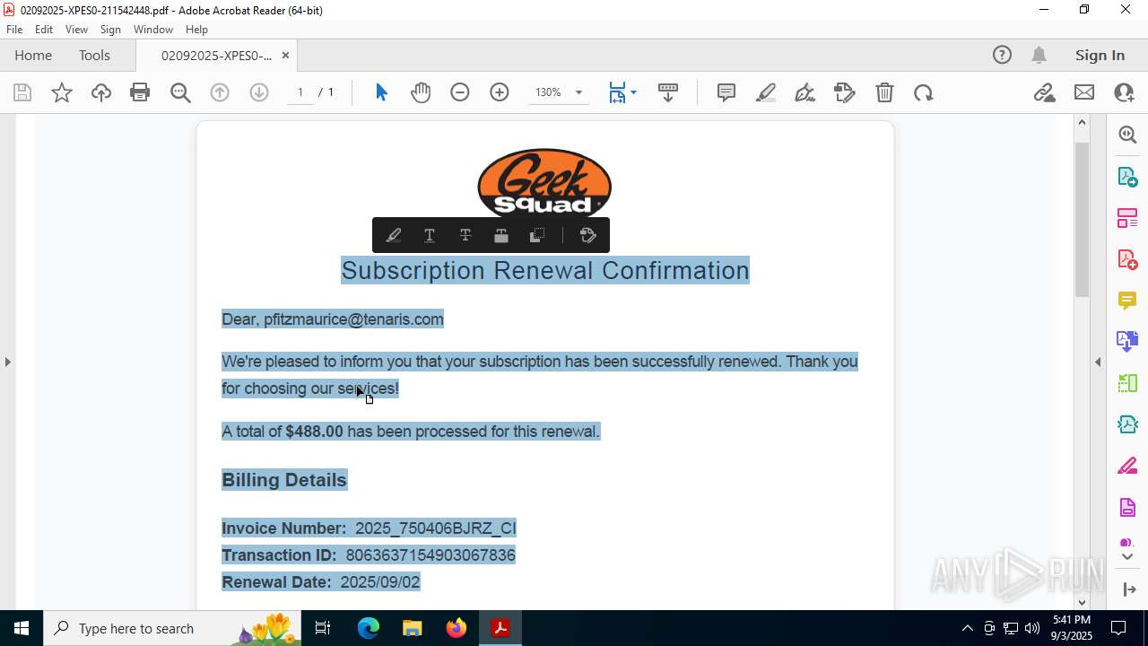Viewport: 1148px width, 646px height.
Task: Expand the tools pane at bottom right
Action: 1127,589
